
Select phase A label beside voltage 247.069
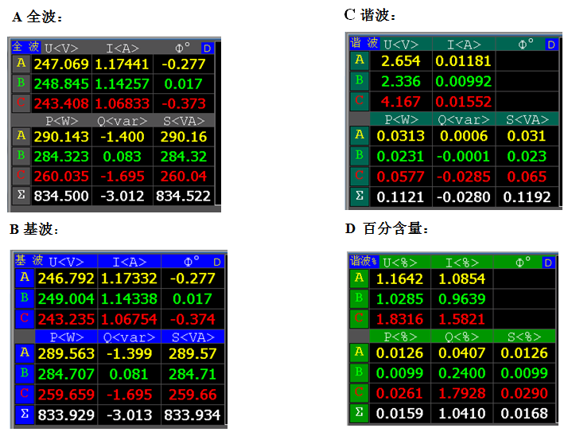point(21,64)
